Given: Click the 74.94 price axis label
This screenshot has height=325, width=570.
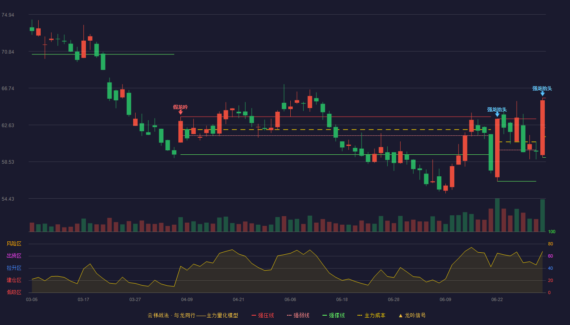Looking at the screenshot, I should click(x=8, y=15).
